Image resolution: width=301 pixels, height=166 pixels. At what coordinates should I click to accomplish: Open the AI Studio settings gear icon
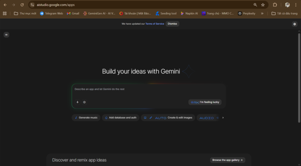(295, 24)
